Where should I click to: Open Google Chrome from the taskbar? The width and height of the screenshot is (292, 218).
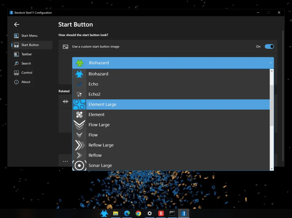[138, 213]
